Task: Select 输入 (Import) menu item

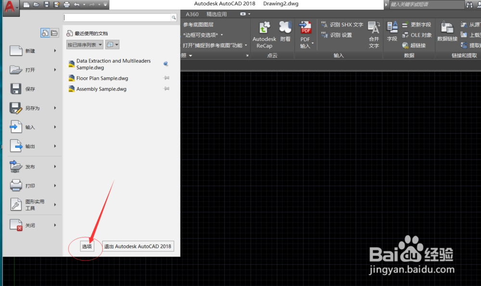Action: pos(30,127)
